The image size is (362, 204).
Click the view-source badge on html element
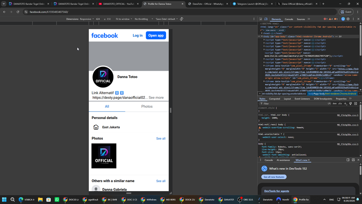click(270, 30)
